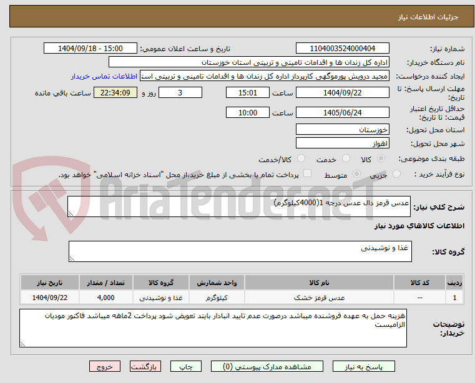The width and height of the screenshot is (475, 383).
Task: Click the remaining time 22:34:09 field
Action: coord(115,93)
